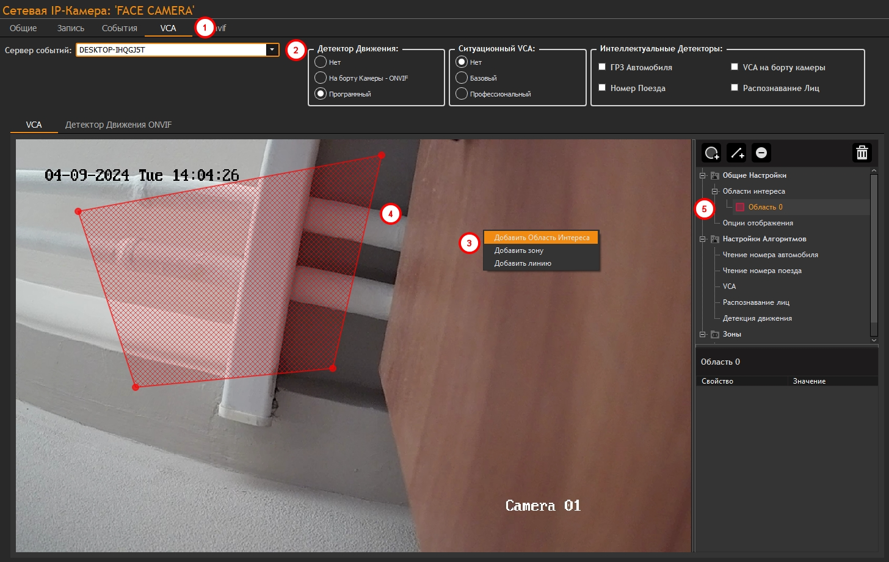
Task: Choose Добавить зону from context menu
Action: click(519, 250)
